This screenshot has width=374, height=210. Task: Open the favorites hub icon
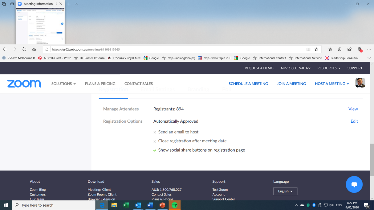point(330,49)
